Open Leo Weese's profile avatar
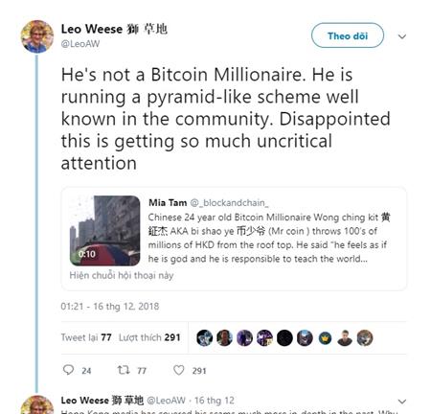The height and width of the screenshot is (414, 431). point(37,36)
